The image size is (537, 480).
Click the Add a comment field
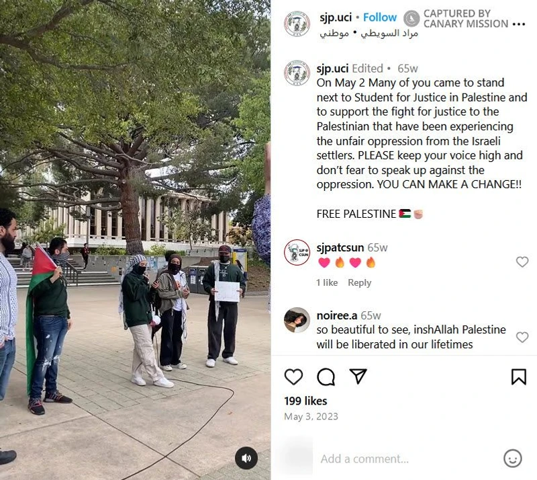[x=407, y=458]
